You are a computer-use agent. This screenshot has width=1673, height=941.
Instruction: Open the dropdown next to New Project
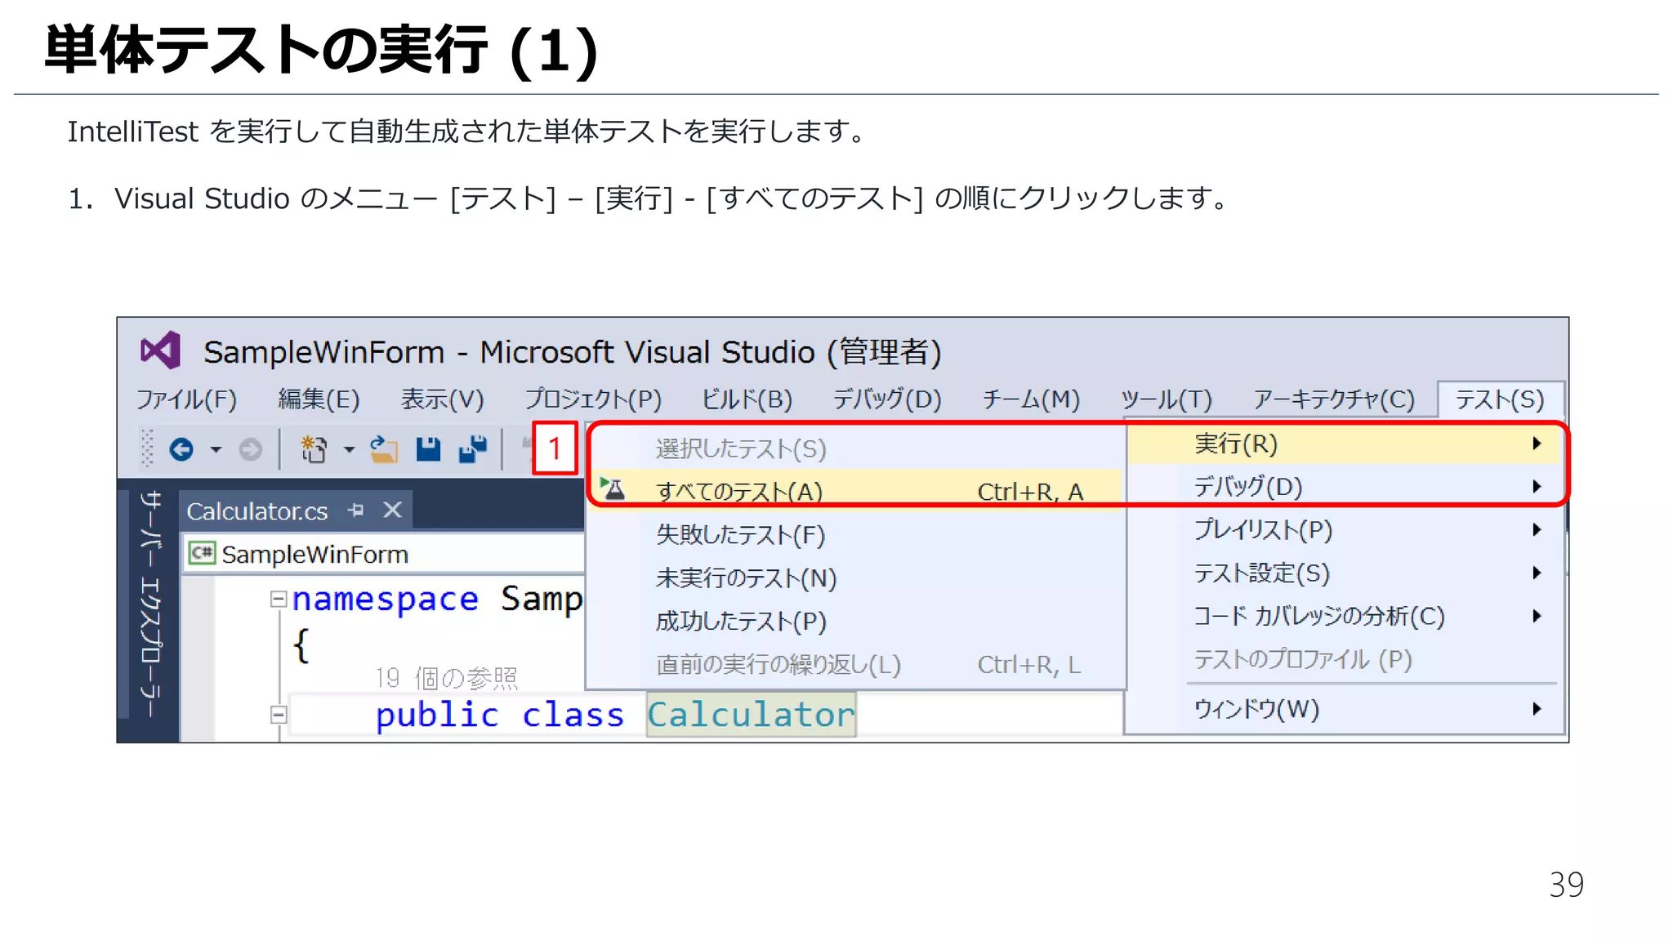[349, 449]
